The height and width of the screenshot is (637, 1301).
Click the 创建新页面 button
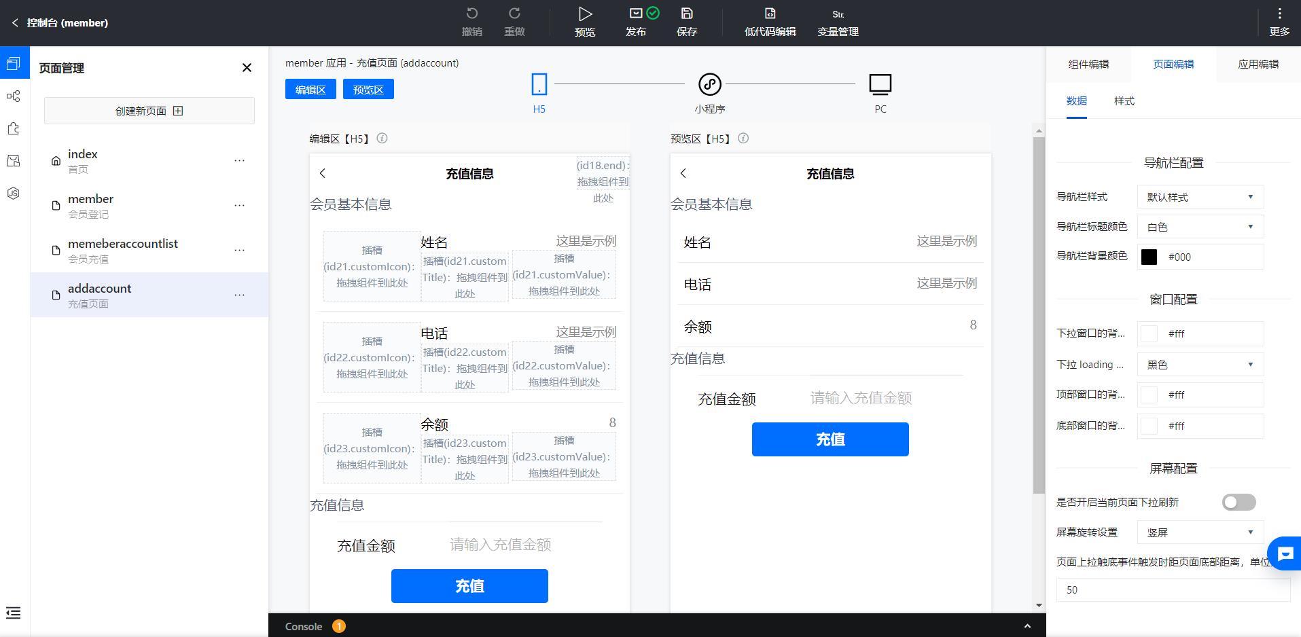[149, 111]
